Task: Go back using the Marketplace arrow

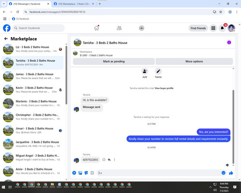Action: click(x=6, y=39)
